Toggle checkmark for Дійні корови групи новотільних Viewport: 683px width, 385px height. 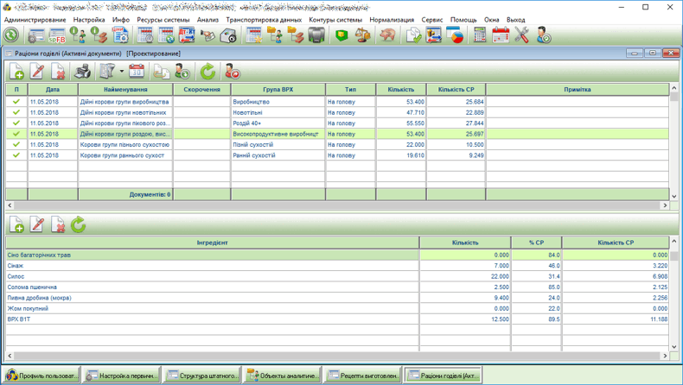pos(16,112)
